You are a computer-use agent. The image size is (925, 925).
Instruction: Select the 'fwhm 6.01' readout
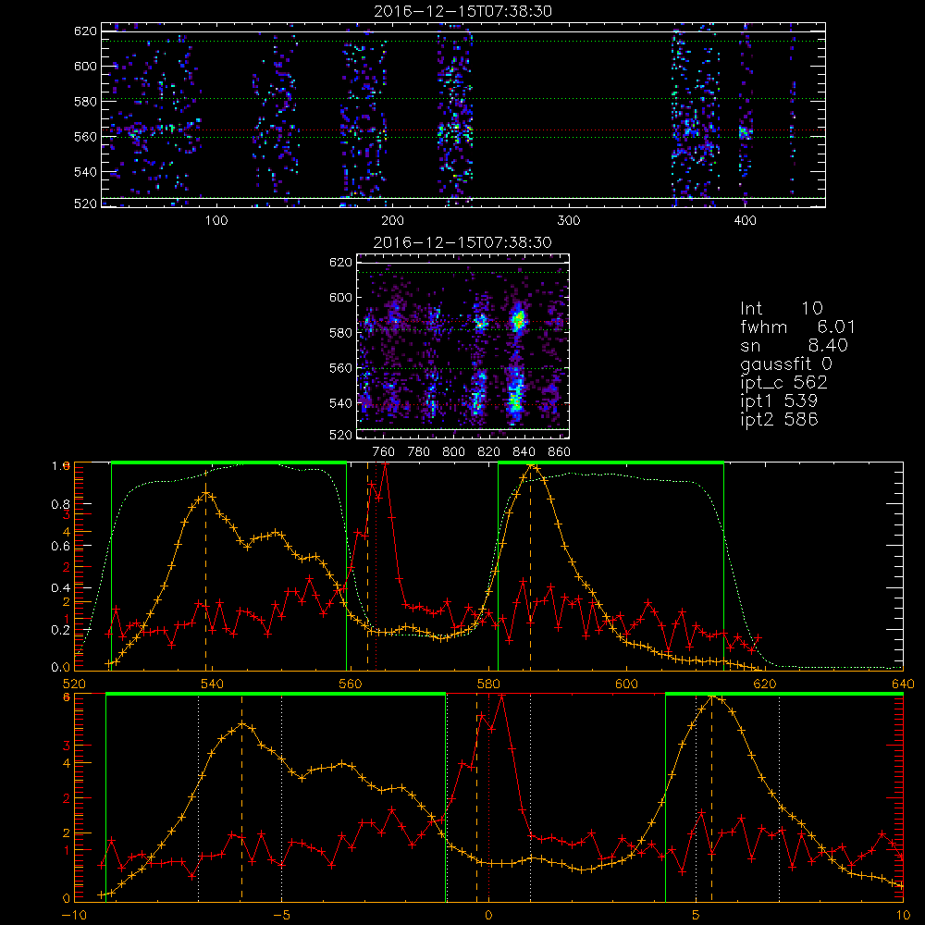pyautogui.click(x=797, y=327)
